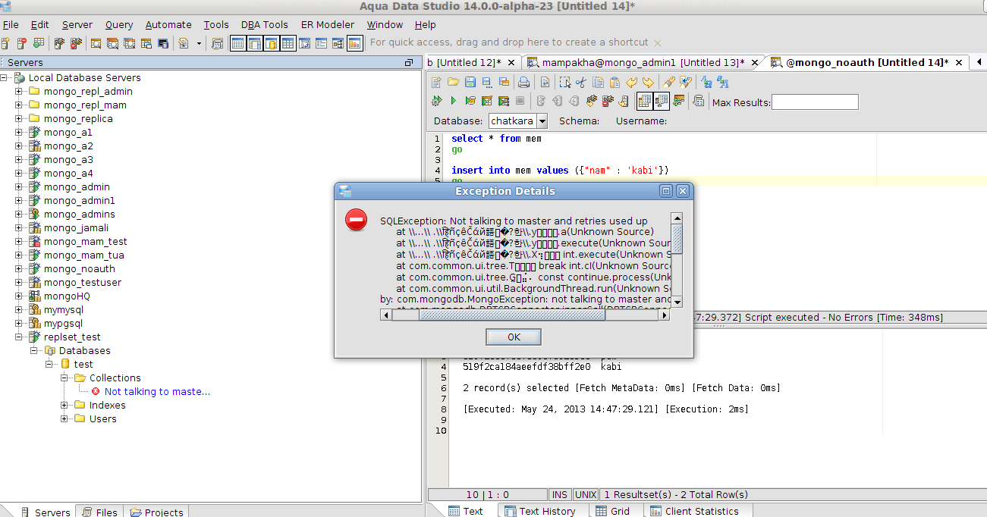Click the Delete Server icon with red badge
Image resolution: width=987 pixels, height=517 pixels.
click(x=21, y=43)
